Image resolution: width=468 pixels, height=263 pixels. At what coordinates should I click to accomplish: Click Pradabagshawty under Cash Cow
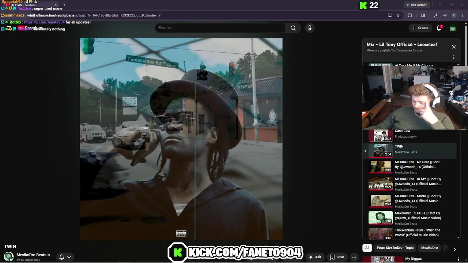click(x=405, y=137)
